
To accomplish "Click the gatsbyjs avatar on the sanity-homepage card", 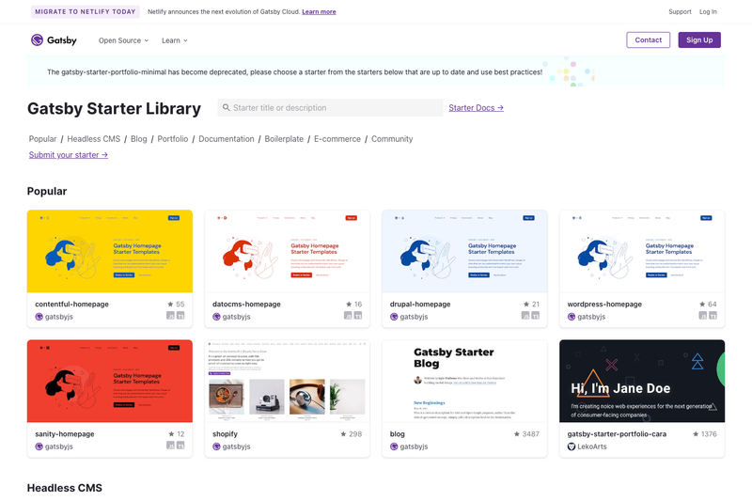I will (39, 446).
